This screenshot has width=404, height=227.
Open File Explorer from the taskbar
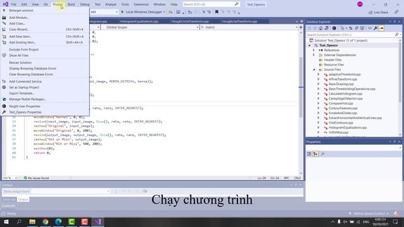(32, 221)
